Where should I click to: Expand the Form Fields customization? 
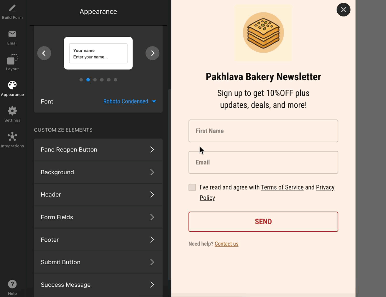click(98, 217)
